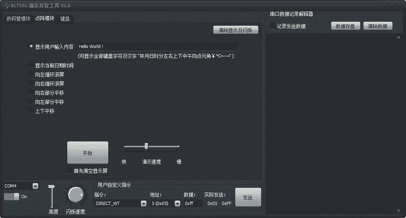Screen dimensions: 406x218
Task: Click the 快 fast speed label
Action: click(124, 162)
